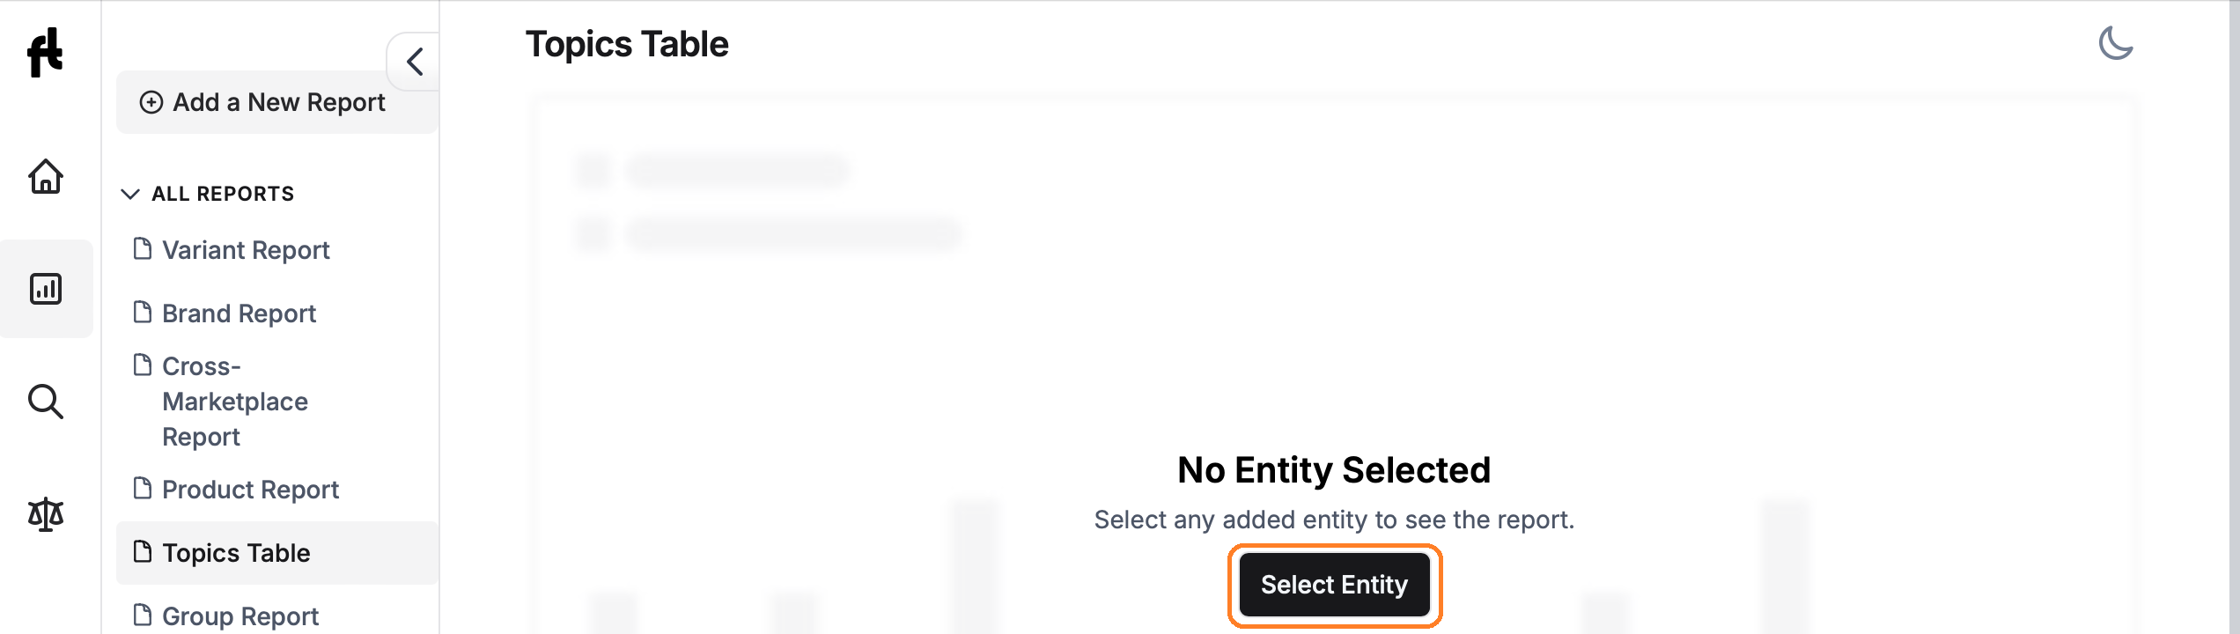Open the Home section icon

(x=46, y=176)
